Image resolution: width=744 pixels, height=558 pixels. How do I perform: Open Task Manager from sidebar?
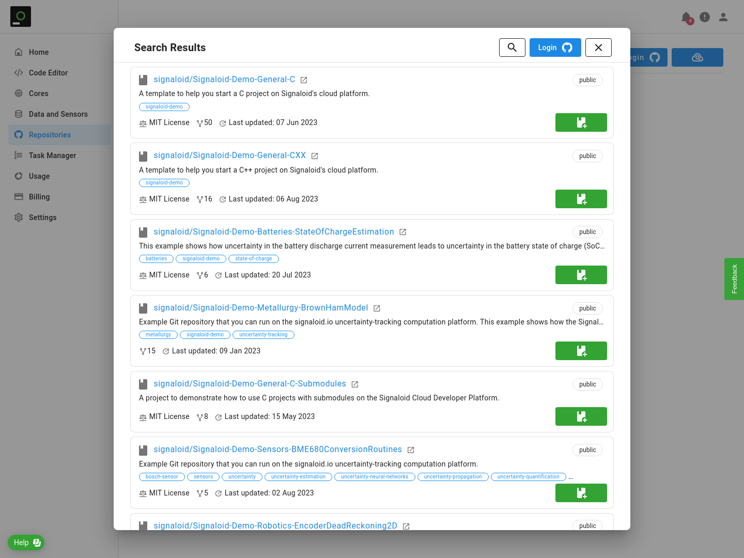[x=52, y=156]
